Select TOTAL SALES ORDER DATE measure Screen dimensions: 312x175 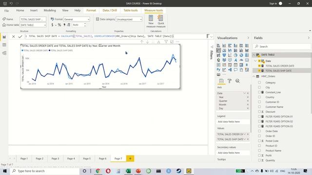click(280, 66)
